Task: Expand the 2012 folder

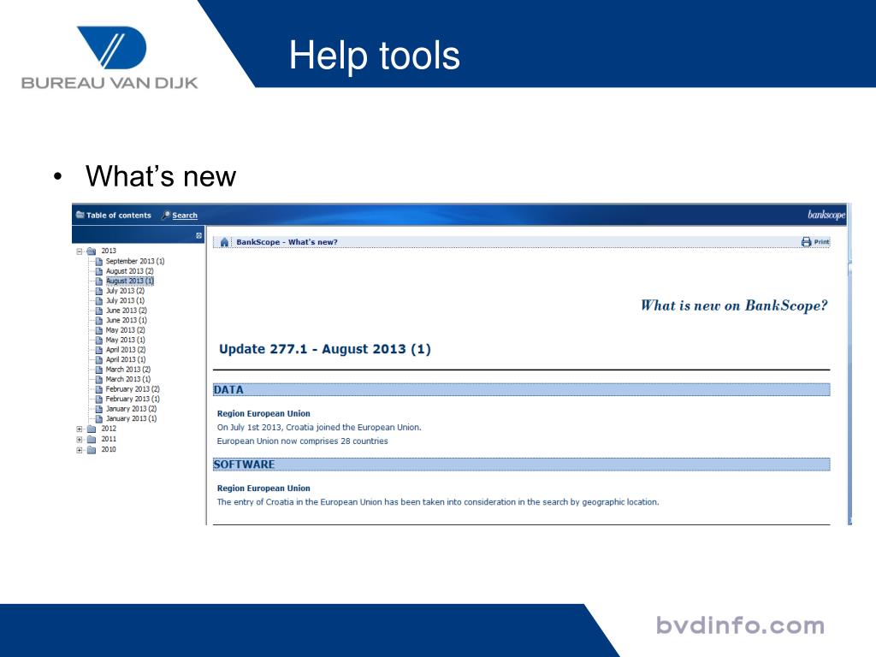Action: pyautogui.click(x=80, y=429)
